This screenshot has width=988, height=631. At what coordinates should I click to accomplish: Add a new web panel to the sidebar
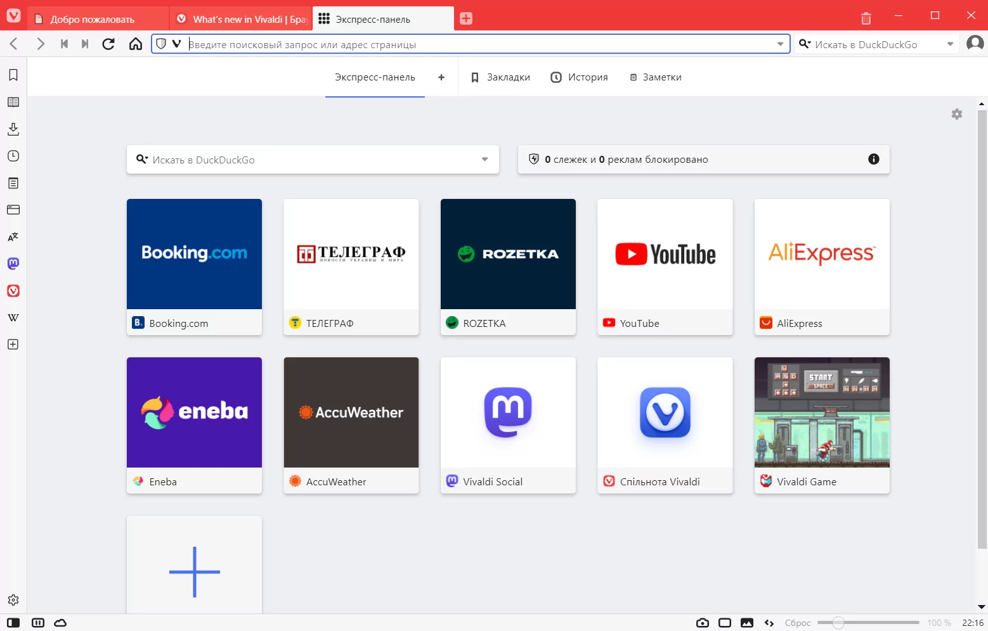point(13,345)
